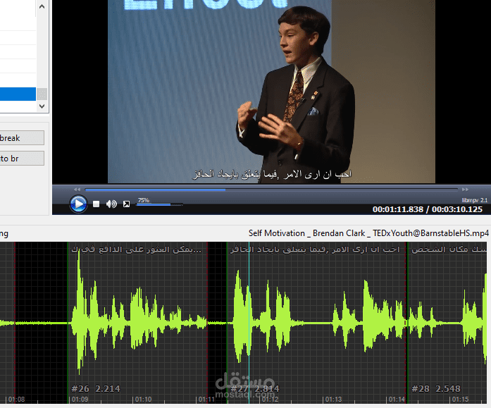Toggle fullscreen with the arrow icon
This screenshot has width=491, height=408.
click(x=126, y=204)
